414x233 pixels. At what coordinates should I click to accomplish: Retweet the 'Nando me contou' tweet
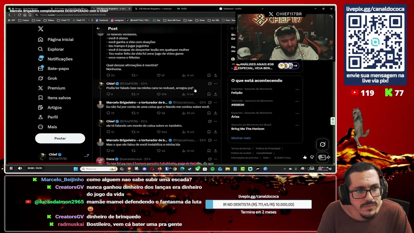pyautogui.click(x=133, y=113)
